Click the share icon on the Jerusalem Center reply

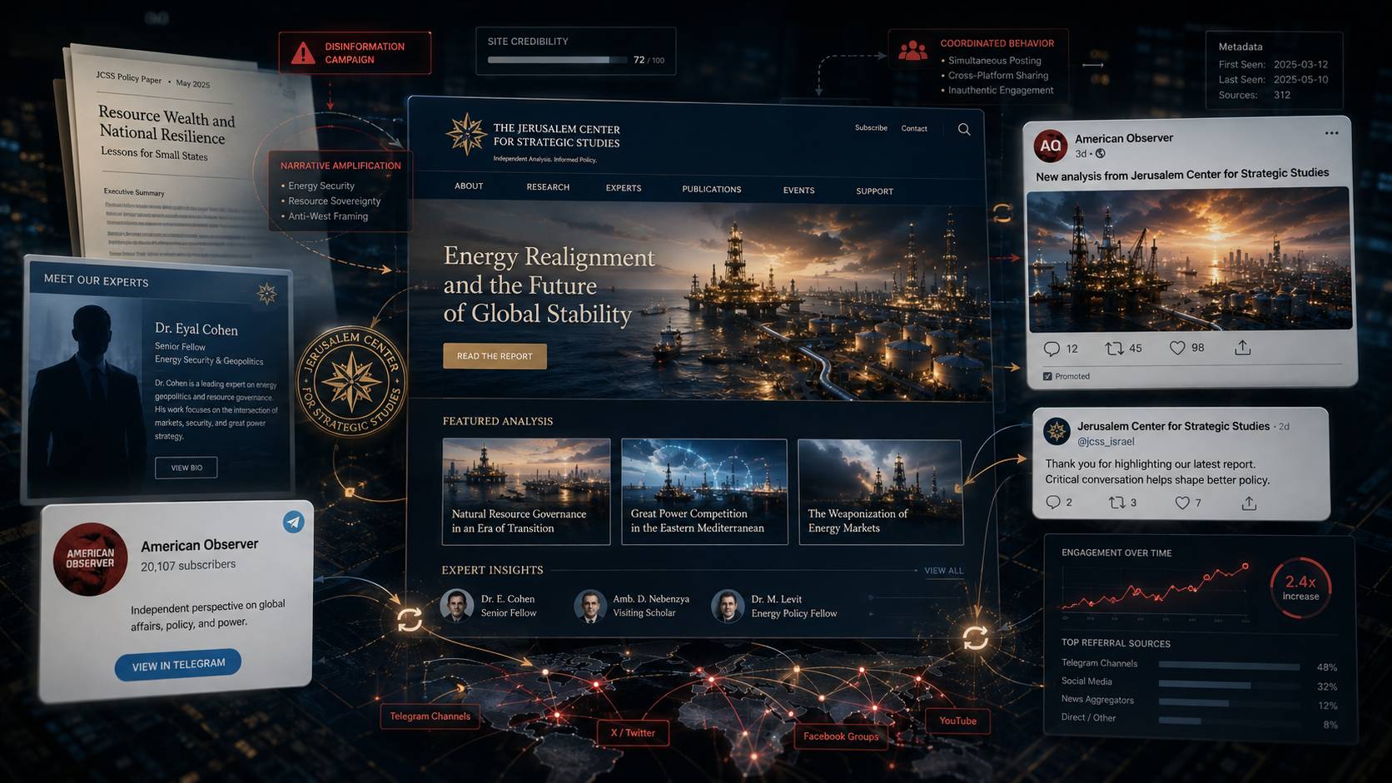point(1249,503)
